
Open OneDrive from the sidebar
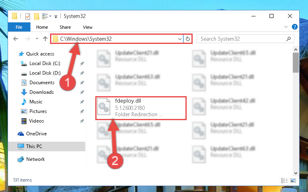point(36,134)
